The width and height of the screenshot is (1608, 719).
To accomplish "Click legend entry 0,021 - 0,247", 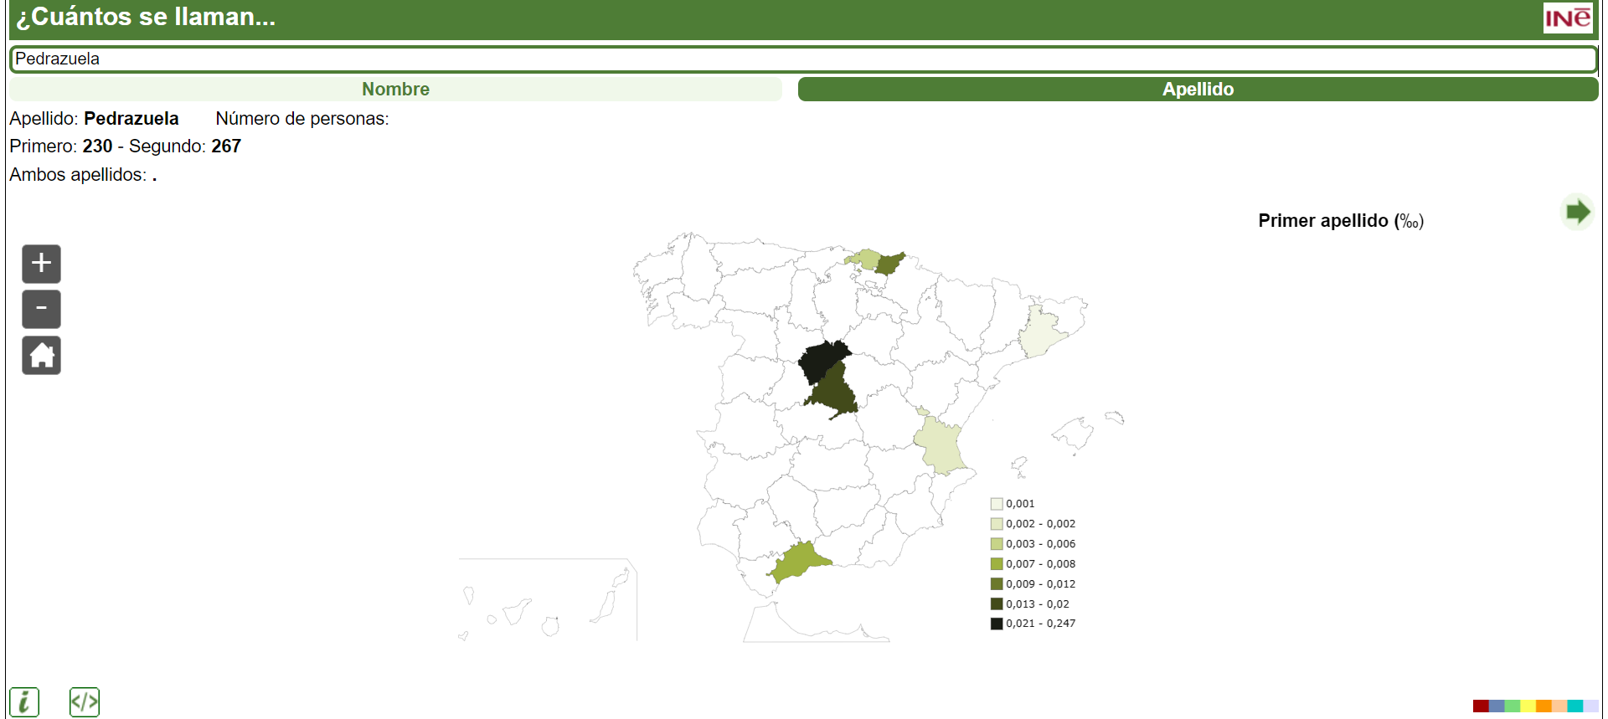I will click(x=1033, y=624).
